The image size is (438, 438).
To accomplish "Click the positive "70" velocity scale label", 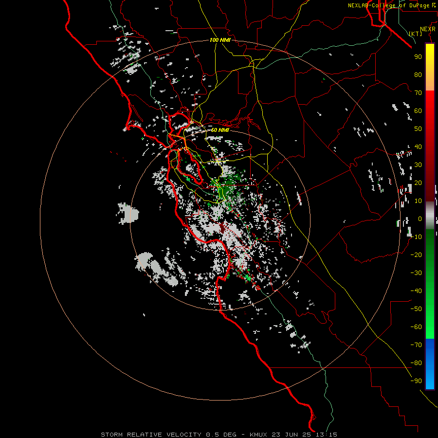I will pyautogui.click(x=418, y=93).
